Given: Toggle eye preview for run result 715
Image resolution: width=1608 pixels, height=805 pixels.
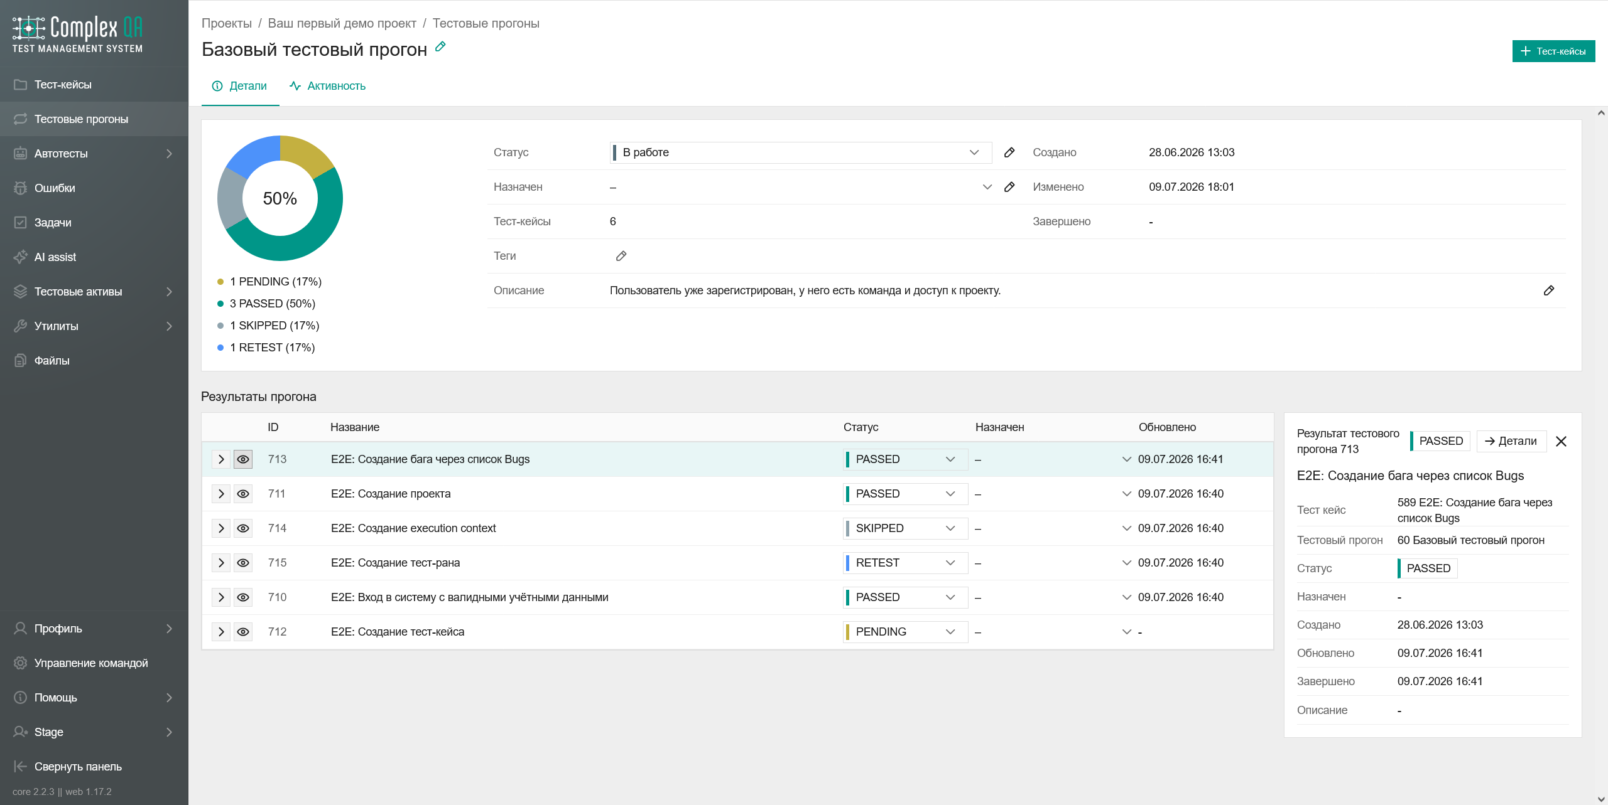Looking at the screenshot, I should pos(243,563).
